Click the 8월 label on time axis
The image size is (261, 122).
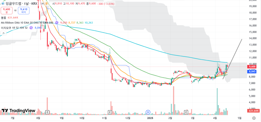(38, 118)
